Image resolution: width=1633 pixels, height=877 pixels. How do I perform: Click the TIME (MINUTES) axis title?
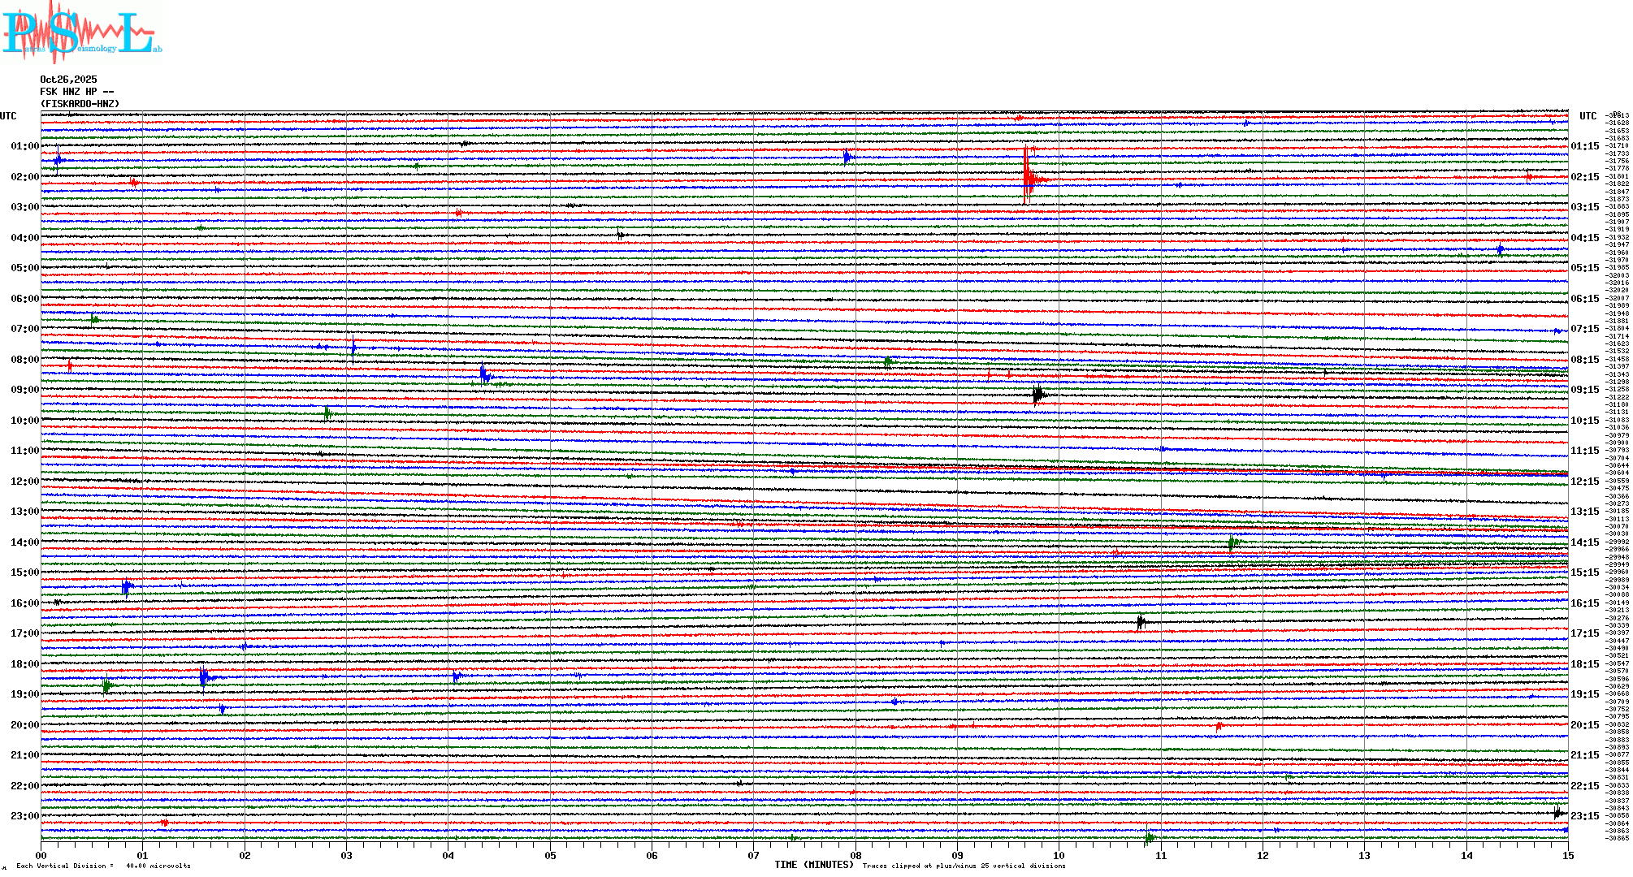point(814,865)
